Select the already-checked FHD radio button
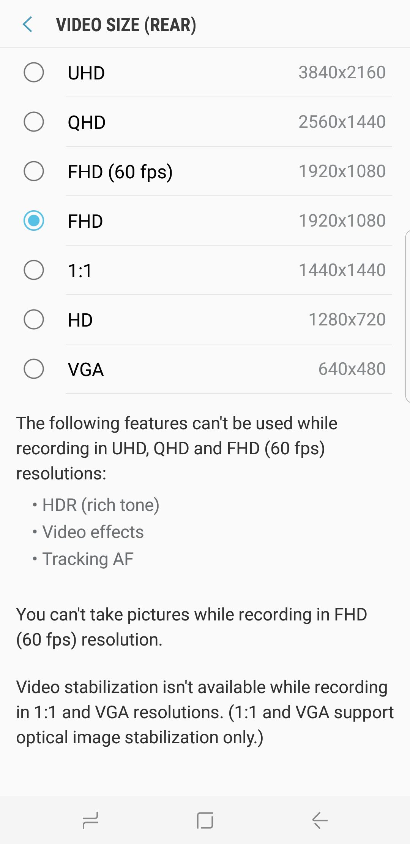 coord(34,221)
